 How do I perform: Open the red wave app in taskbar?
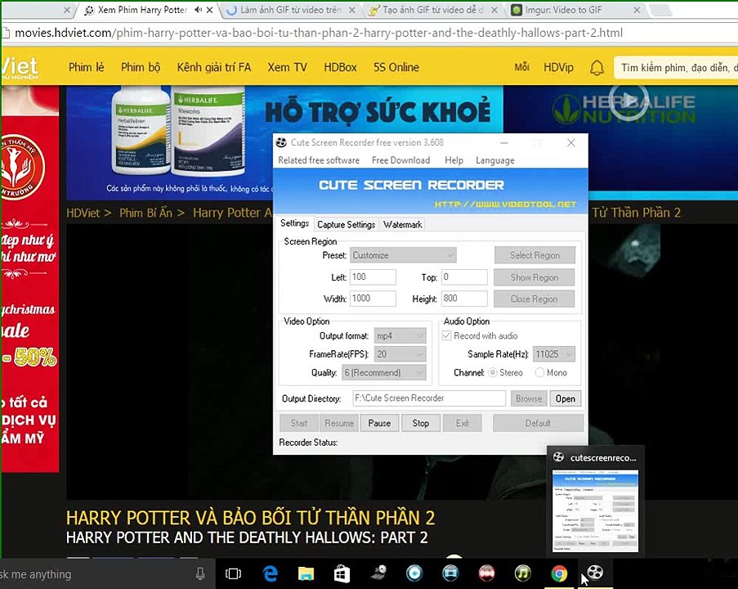[486, 573]
